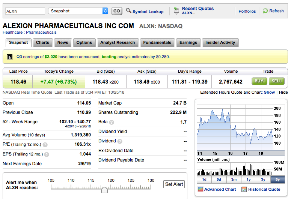The height and width of the screenshot is (199, 297).
Task: Open the Q3 earnings announcement link
Action: [93, 57]
